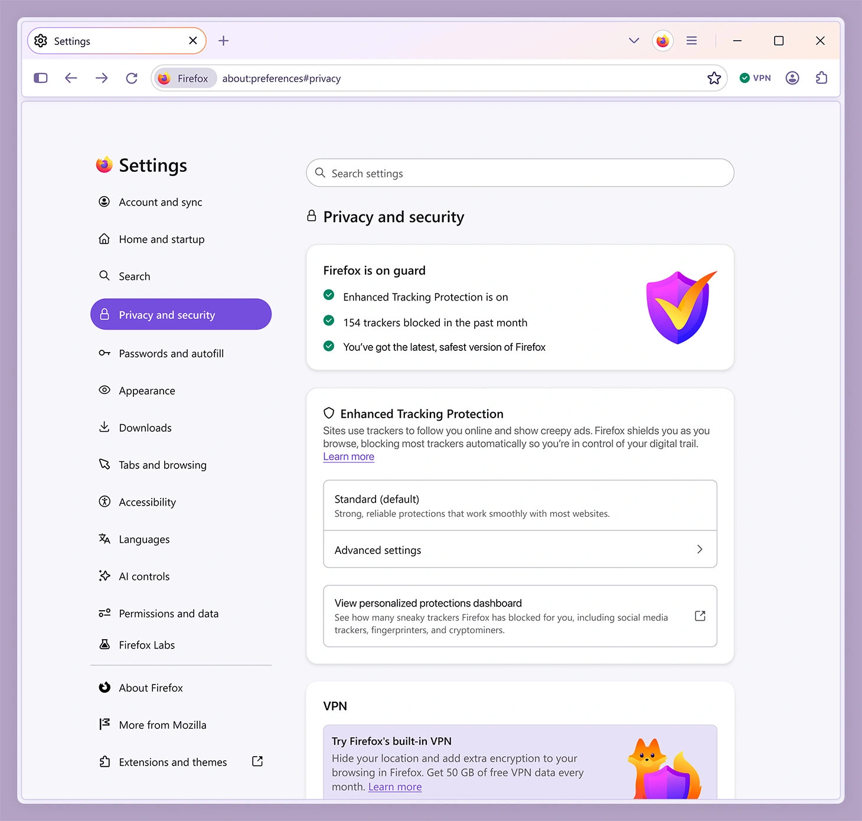
Task: Expand Advanced settings chevron
Action: coord(700,549)
